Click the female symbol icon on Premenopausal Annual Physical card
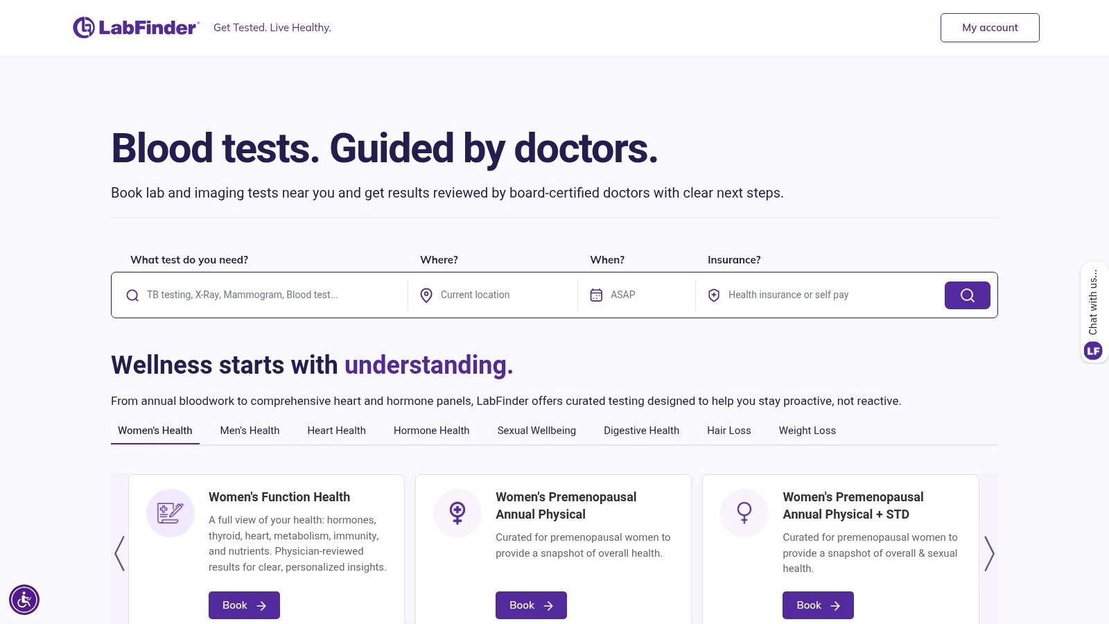The height and width of the screenshot is (624, 1109). point(457,513)
